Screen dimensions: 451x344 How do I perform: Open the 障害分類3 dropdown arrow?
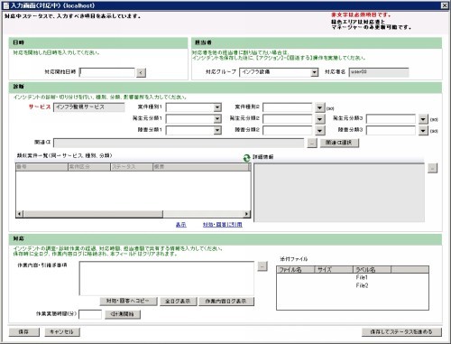[x=423, y=130]
